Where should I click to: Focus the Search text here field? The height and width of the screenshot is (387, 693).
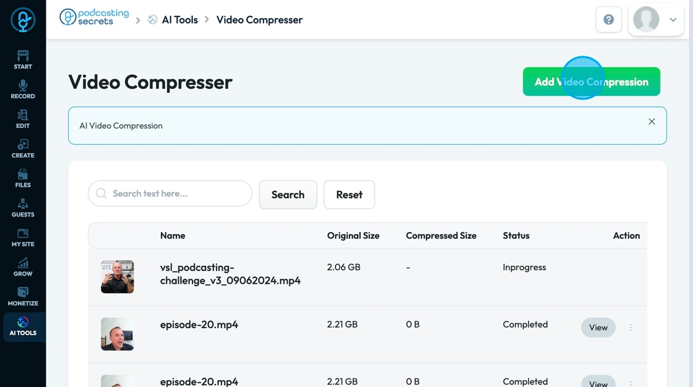coord(170,193)
